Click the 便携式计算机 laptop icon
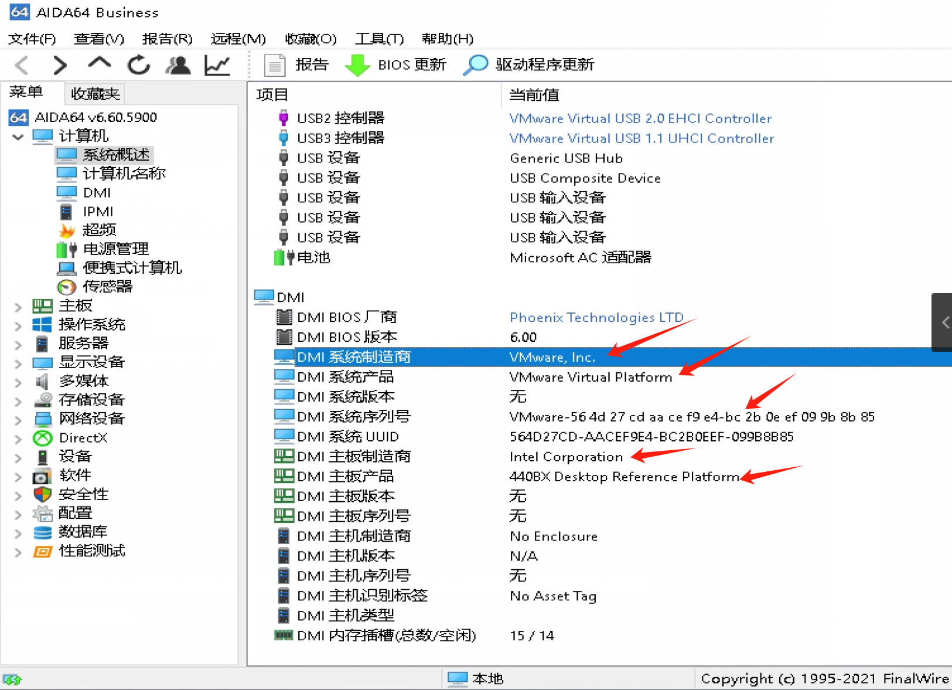This screenshot has height=690, width=952. tap(67, 268)
